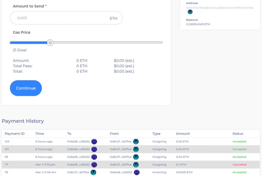
Task: Click sender identicon in payment 103 row
Action: 136,142
